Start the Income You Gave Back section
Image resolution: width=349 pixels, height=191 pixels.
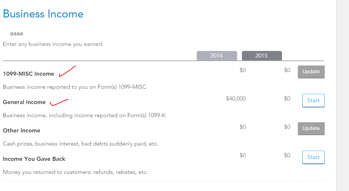[x=313, y=157]
